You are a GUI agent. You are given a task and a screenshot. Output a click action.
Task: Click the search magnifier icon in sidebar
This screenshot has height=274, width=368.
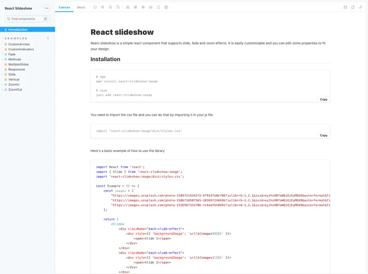point(9,19)
